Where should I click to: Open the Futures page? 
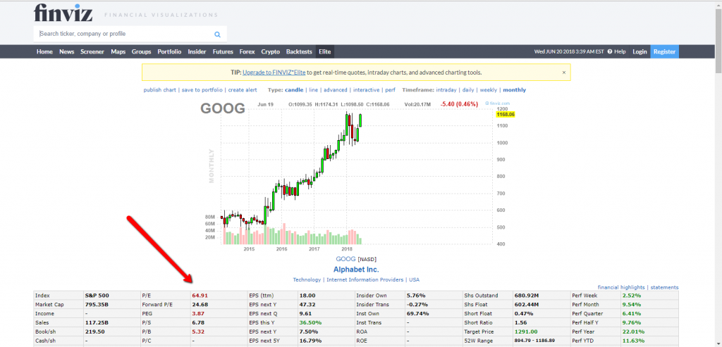[223, 52]
